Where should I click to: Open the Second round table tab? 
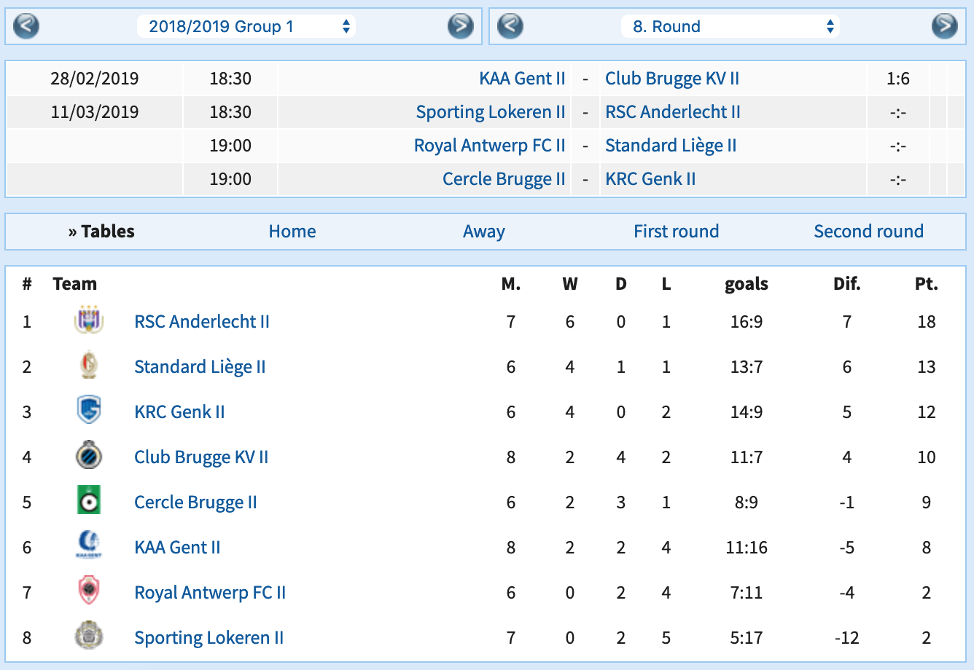868,232
